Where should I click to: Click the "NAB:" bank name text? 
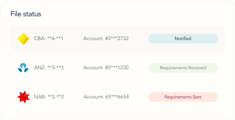(40, 97)
